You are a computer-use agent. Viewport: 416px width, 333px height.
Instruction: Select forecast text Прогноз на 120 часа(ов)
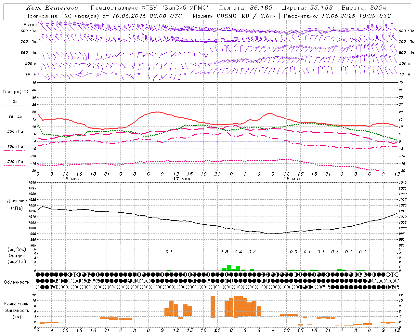point(62,16)
